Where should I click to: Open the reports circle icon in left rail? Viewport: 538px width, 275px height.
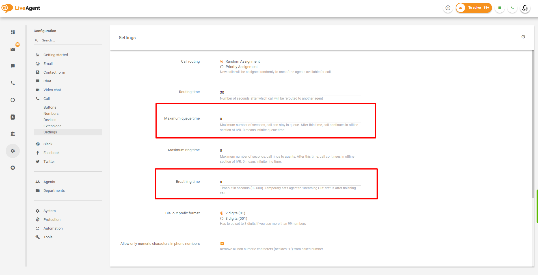13,100
